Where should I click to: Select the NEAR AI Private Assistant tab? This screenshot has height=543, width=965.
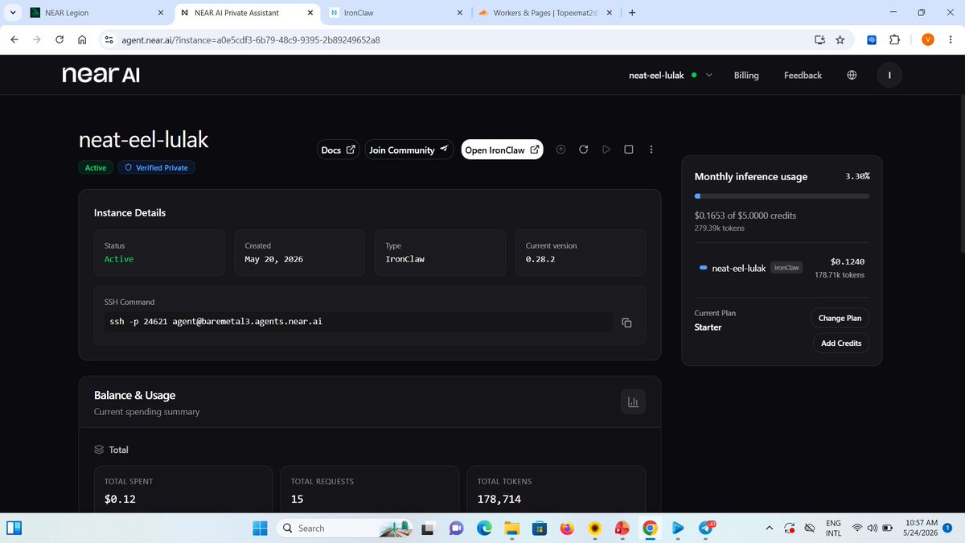coord(246,13)
